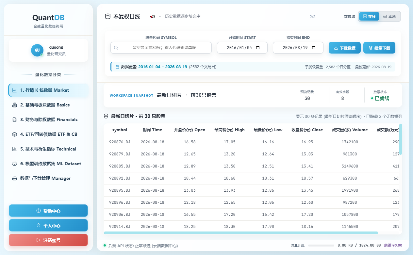Click the document icon of Financials category
This screenshot has width=413, height=255.
pos(14,120)
